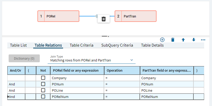The height and width of the screenshot is (106, 212).
Task: Click PartTran field cell PONum
Action: click(x=167, y=84)
